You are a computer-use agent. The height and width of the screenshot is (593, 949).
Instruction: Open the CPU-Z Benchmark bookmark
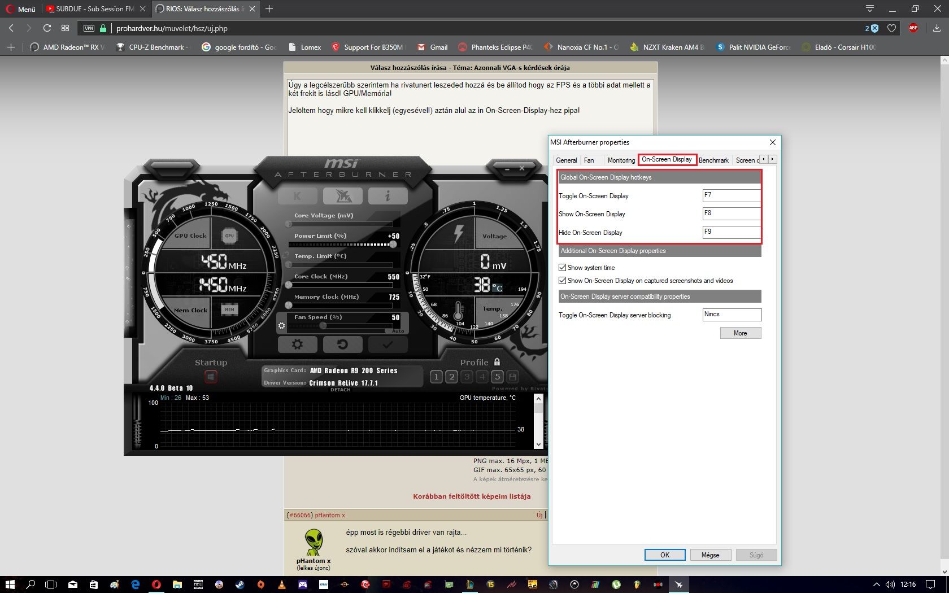coord(152,47)
